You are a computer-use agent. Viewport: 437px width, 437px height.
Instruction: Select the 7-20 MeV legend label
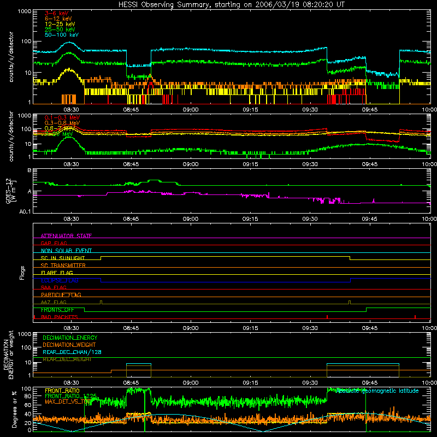[x=59, y=134]
